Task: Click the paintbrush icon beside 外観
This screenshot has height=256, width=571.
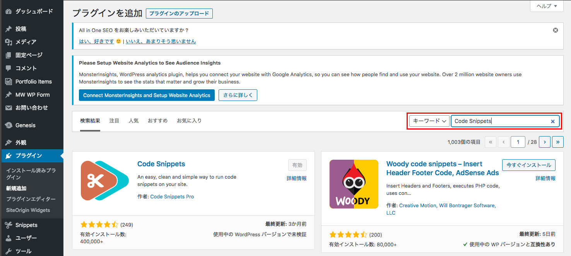Action: click(9, 143)
